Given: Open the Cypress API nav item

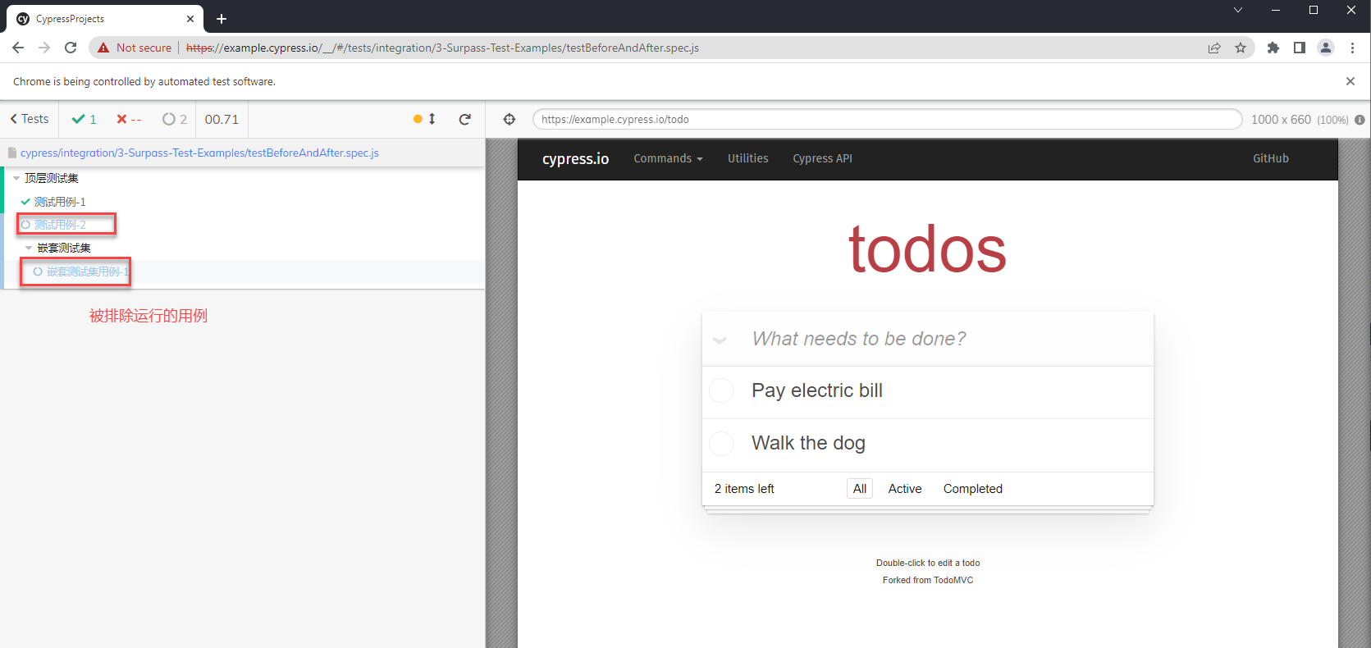Looking at the screenshot, I should 822,158.
